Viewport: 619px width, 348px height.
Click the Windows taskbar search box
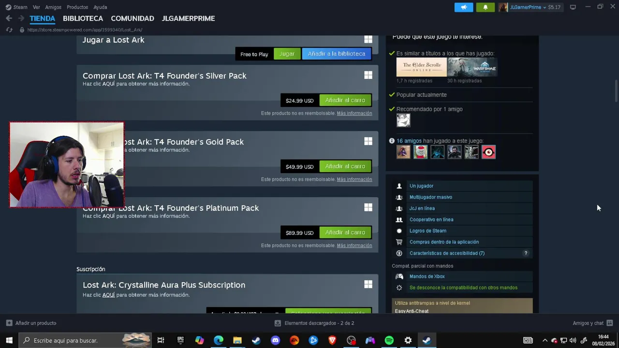pos(85,340)
